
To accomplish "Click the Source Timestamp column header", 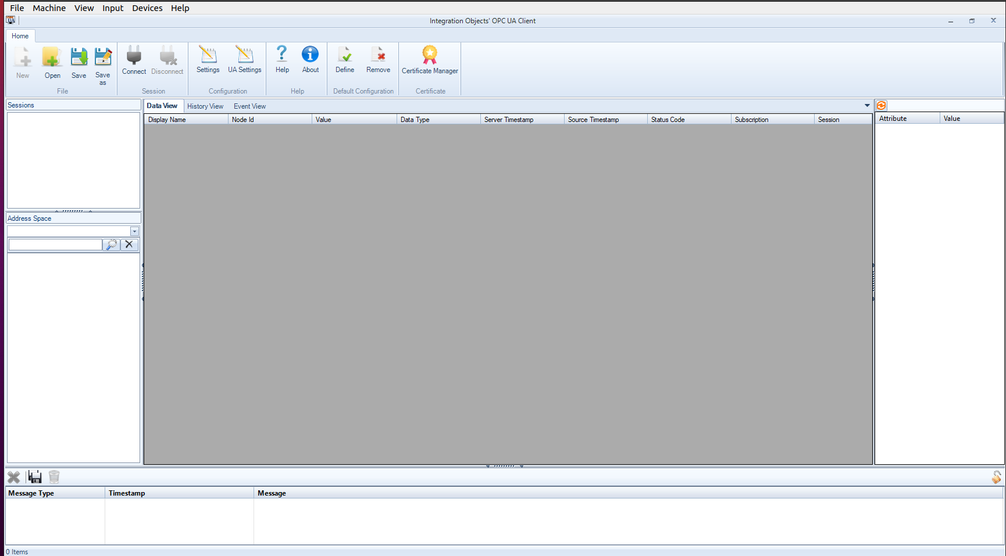I will [x=605, y=120].
